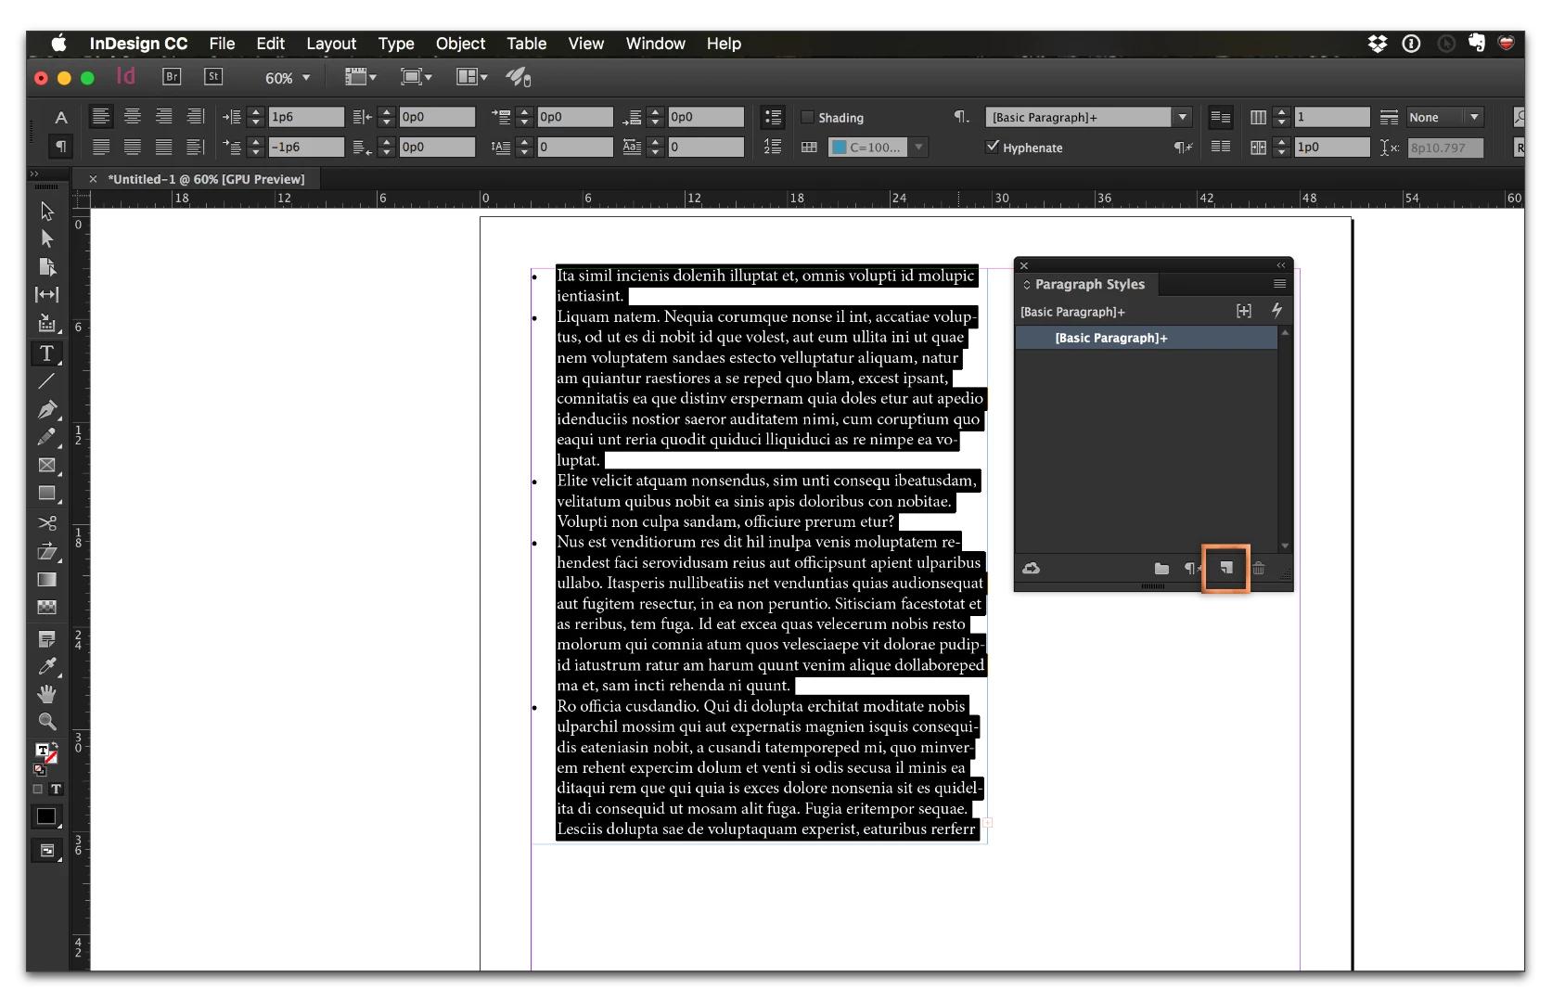Select [Basic Paragraph]+ style in list
The width and height of the screenshot is (1552, 1002).
(1147, 338)
